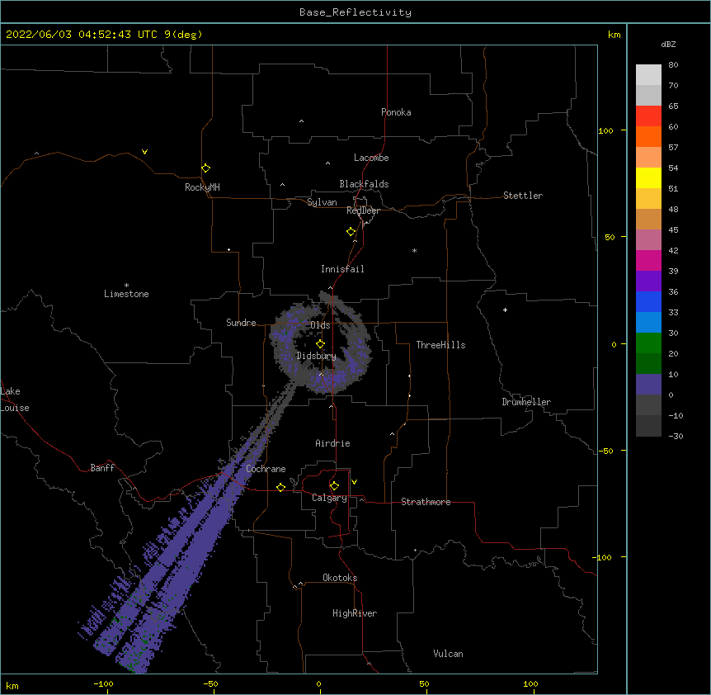Click the HighRiver label

point(355,613)
